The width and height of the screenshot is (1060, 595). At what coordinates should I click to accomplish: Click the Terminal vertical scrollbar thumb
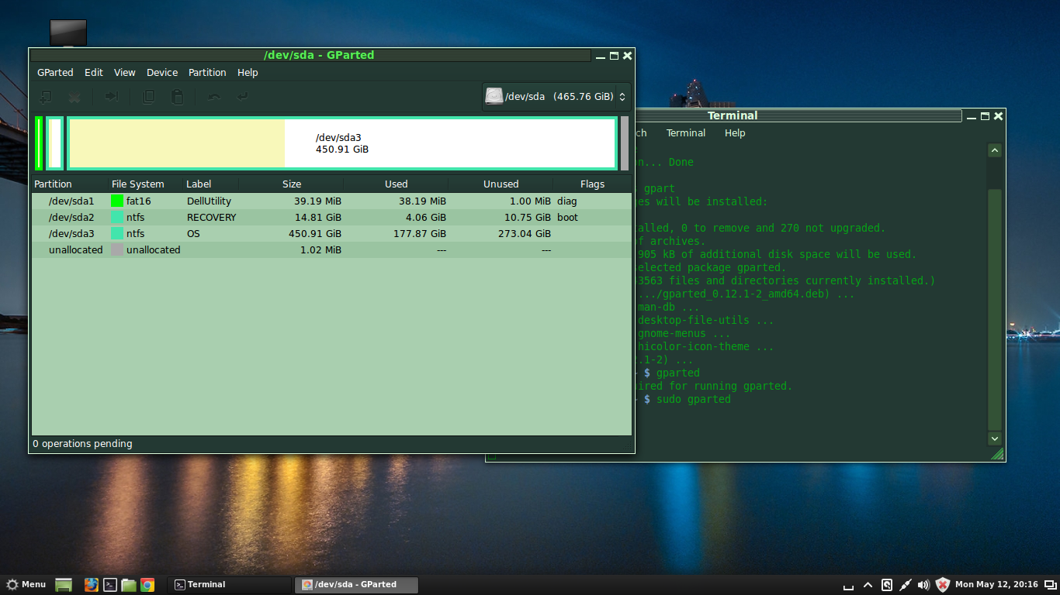point(995,308)
